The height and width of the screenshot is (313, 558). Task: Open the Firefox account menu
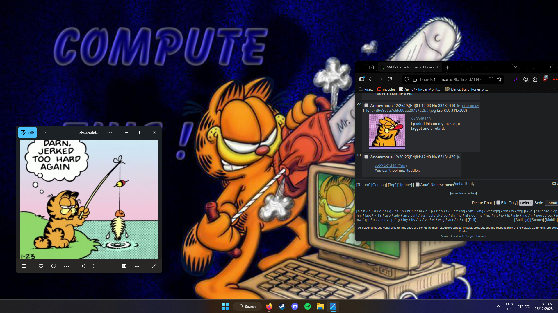526,79
